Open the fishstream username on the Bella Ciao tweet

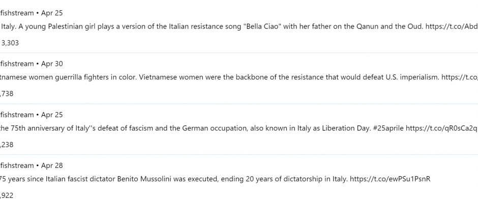click(x=17, y=13)
